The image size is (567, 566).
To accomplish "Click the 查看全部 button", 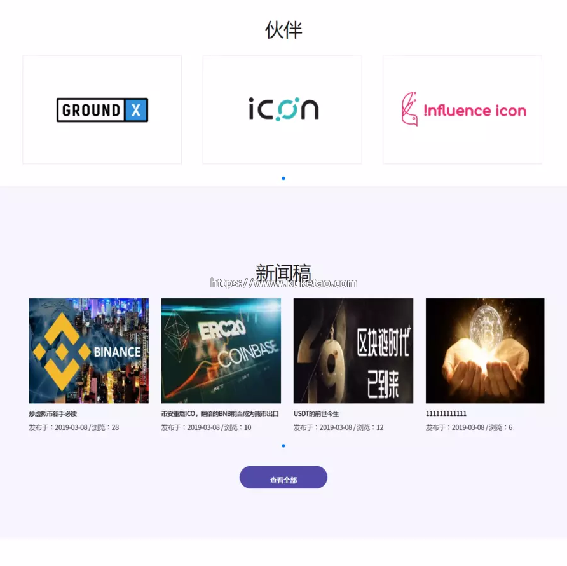I will [x=283, y=478].
